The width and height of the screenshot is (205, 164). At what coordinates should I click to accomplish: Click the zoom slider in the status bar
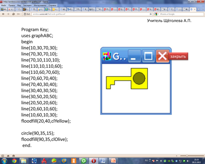click(187, 155)
